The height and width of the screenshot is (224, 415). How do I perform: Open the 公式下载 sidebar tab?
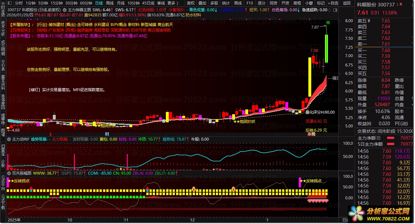pos(3,201)
